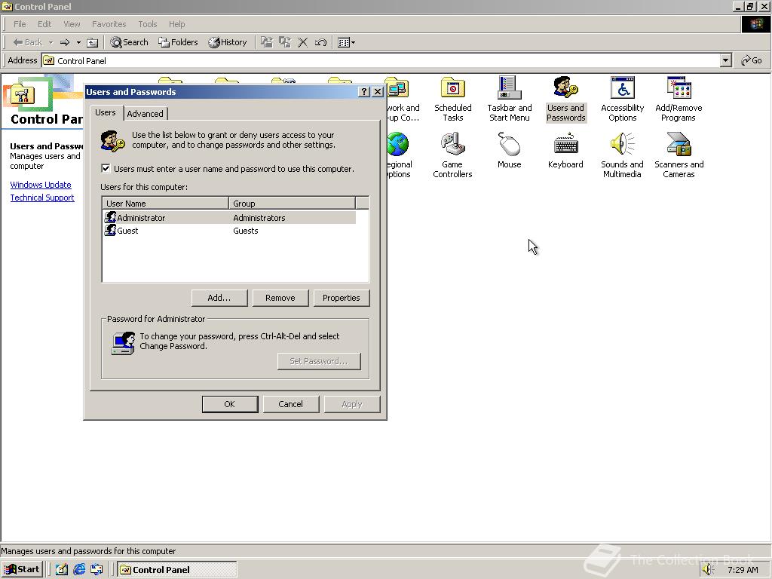Image resolution: width=772 pixels, height=579 pixels.
Task: Click the Control Panel taskbar button
Action: click(x=176, y=570)
